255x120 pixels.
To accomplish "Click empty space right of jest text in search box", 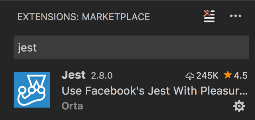I will (143, 47).
